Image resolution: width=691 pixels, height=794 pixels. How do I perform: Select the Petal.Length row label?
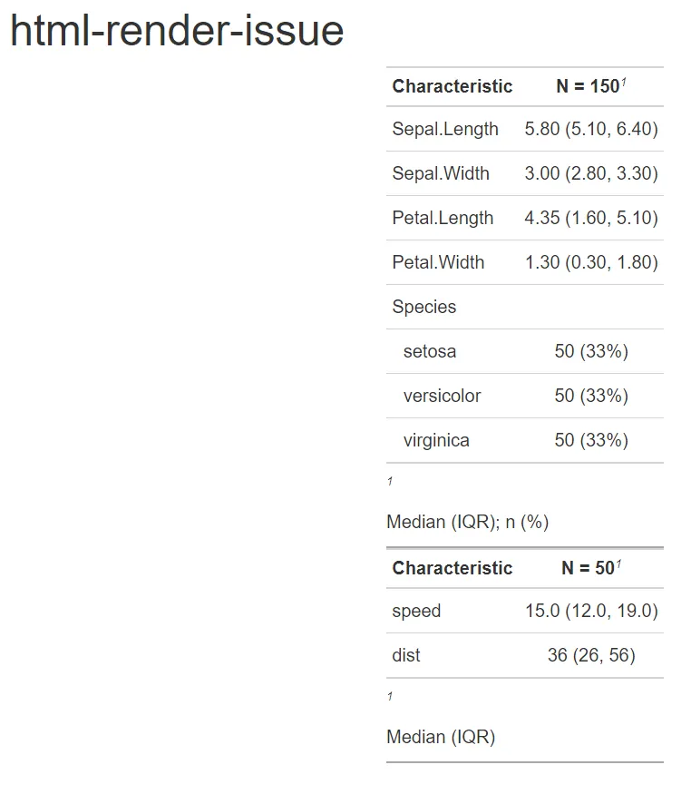[443, 218]
